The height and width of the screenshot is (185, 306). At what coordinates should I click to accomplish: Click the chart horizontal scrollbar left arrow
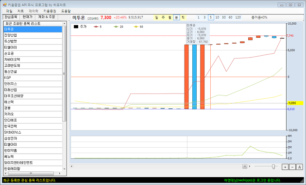coord(71,166)
